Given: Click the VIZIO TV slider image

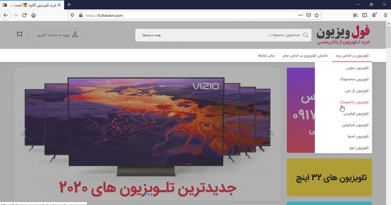Looking at the screenshot, I should [x=147, y=134].
